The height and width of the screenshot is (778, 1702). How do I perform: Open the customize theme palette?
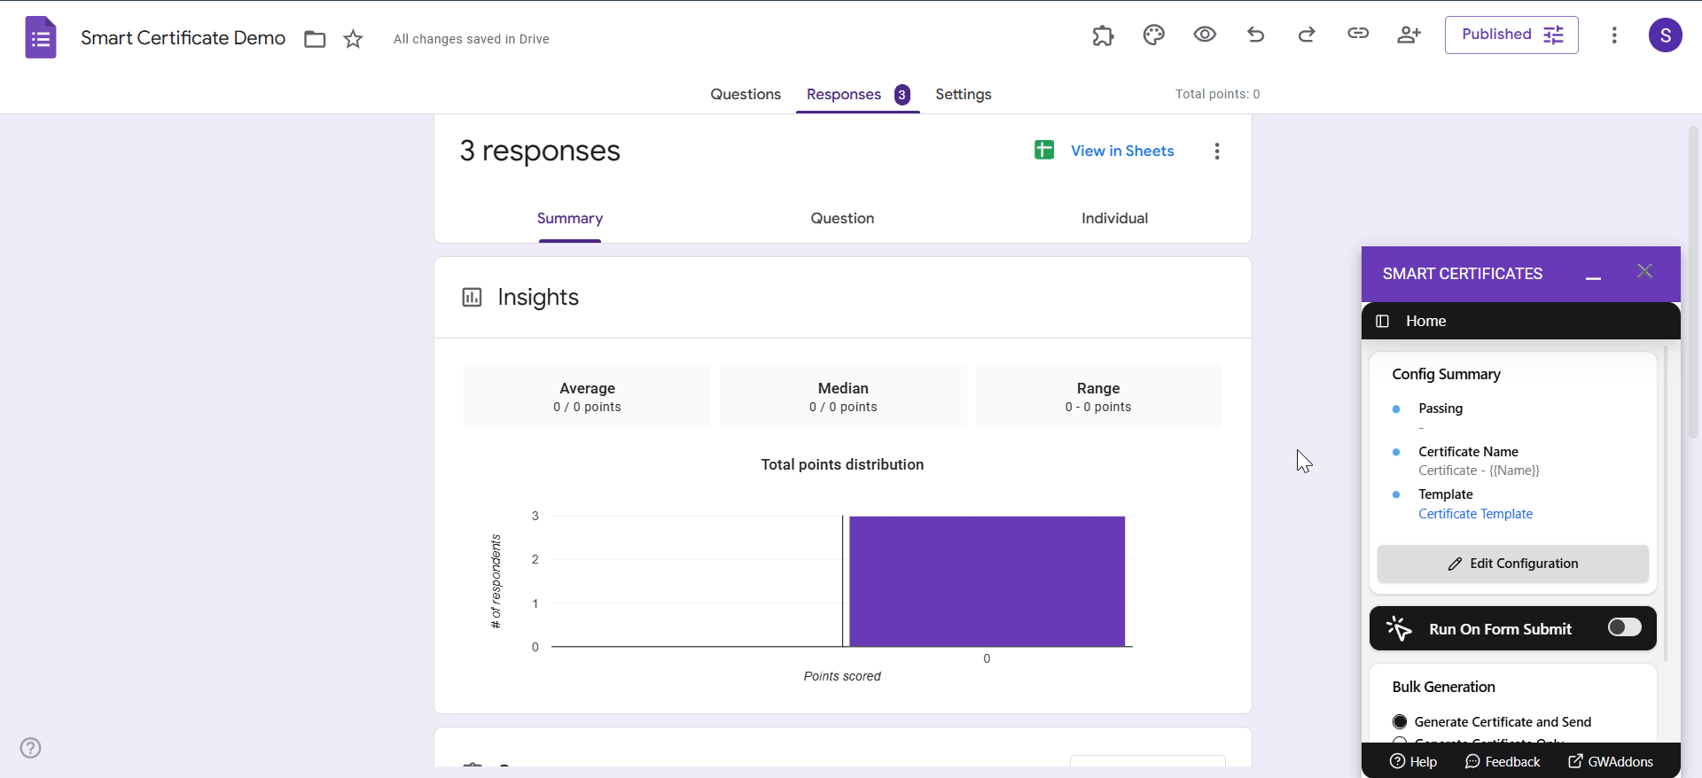coord(1153,35)
